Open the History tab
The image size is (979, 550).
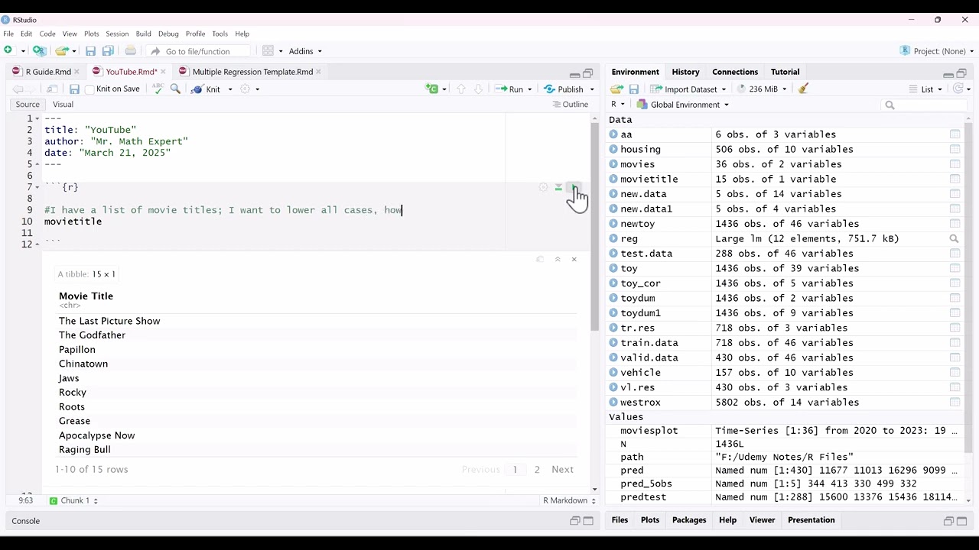(685, 72)
